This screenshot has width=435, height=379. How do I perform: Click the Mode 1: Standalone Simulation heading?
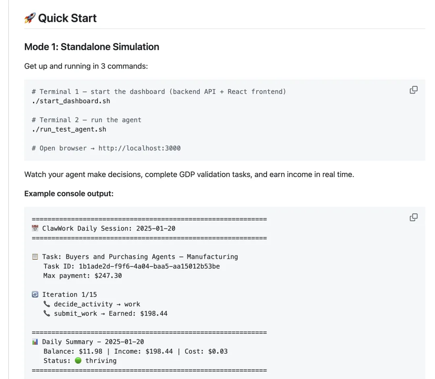(91, 47)
